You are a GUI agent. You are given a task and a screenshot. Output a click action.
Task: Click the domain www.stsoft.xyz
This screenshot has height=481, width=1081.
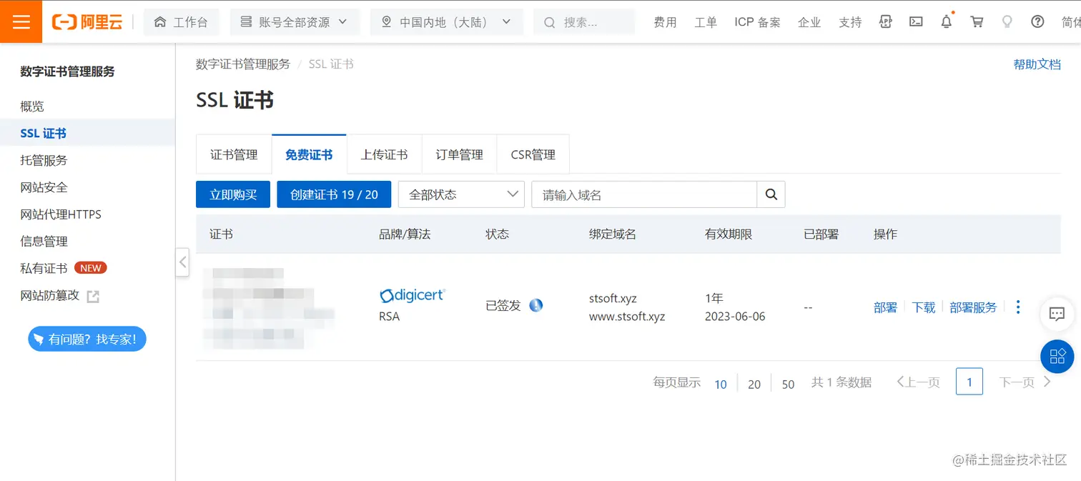pos(627,316)
